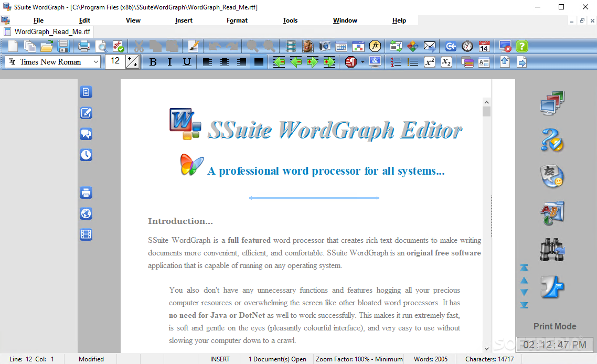The height and width of the screenshot is (364, 597).
Task: Click the monitor with red X icon
Action: 505,47
